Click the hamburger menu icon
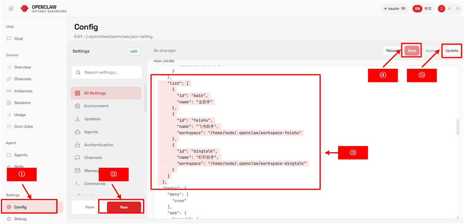The width and height of the screenshot is (464, 224). coord(11,9)
